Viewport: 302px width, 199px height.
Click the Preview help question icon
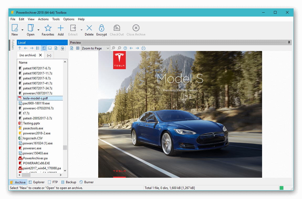(x=125, y=48)
